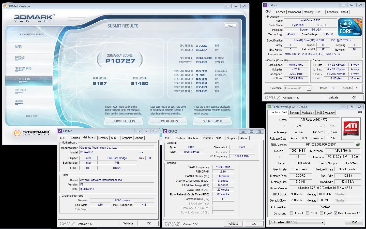The image size is (366, 229).
Task: Click the Multiplier x 21.0 field
Action: pyautogui.click(x=296, y=69)
